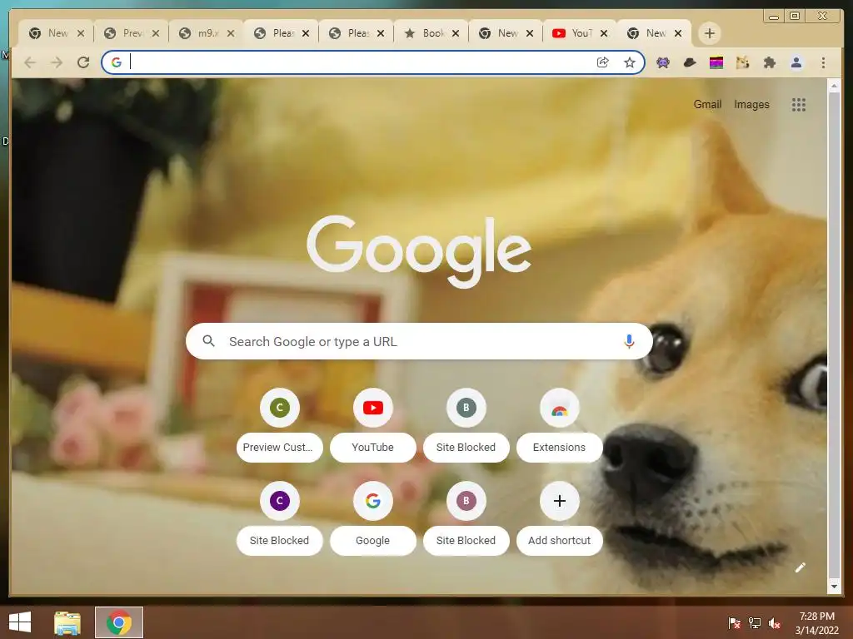Close the Prev tab
The image size is (853, 639).
pyautogui.click(x=156, y=33)
